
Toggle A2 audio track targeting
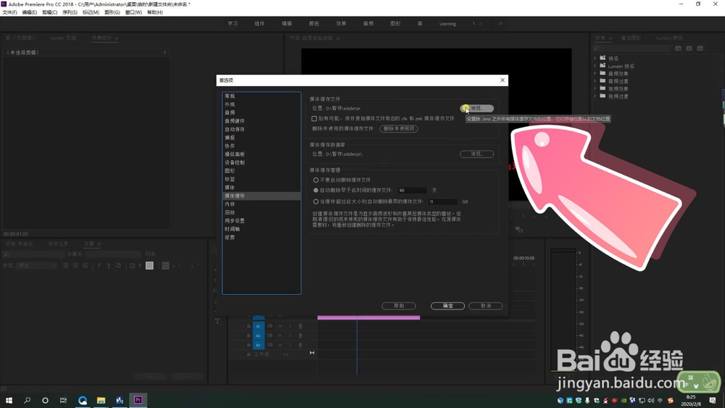(x=259, y=336)
